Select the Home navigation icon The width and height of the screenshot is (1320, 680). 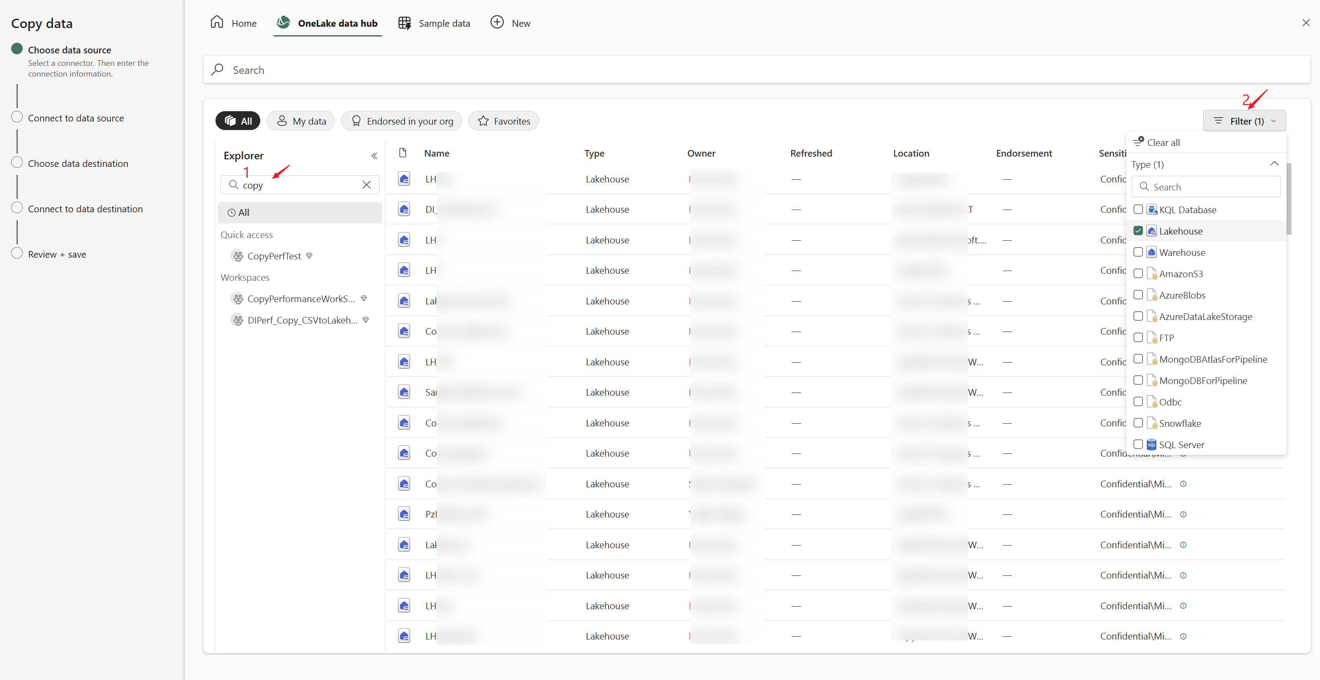[217, 22]
